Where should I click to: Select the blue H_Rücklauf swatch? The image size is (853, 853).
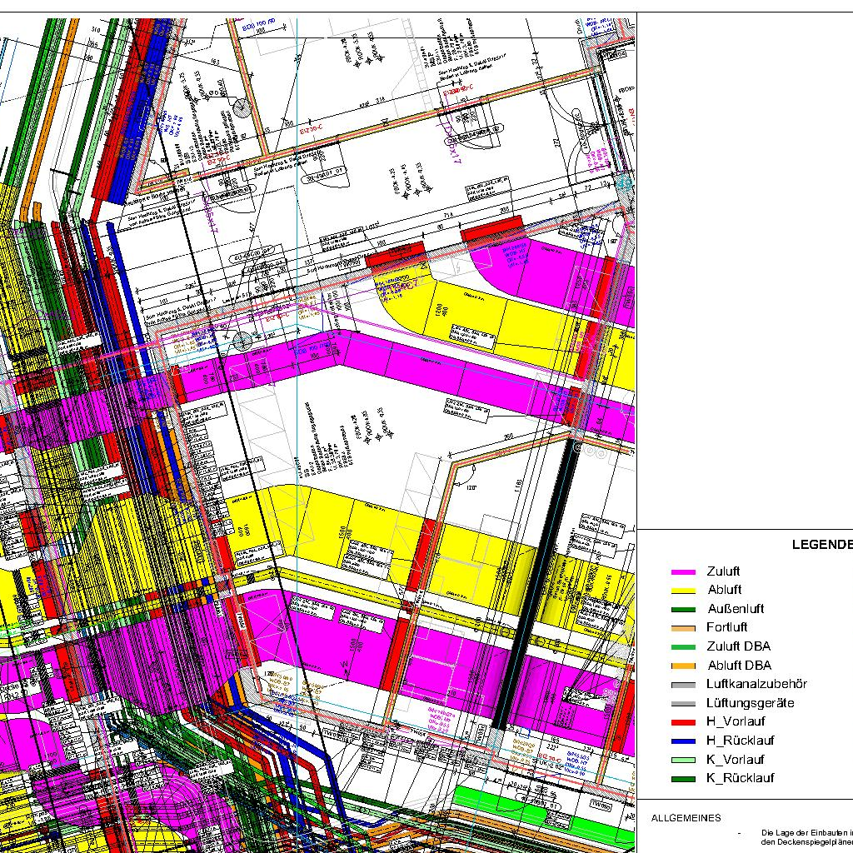(x=683, y=741)
